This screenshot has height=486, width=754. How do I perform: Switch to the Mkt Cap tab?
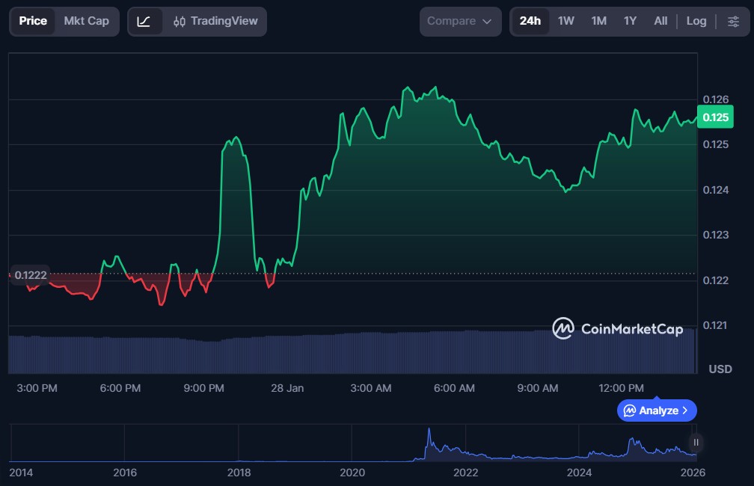click(x=86, y=21)
